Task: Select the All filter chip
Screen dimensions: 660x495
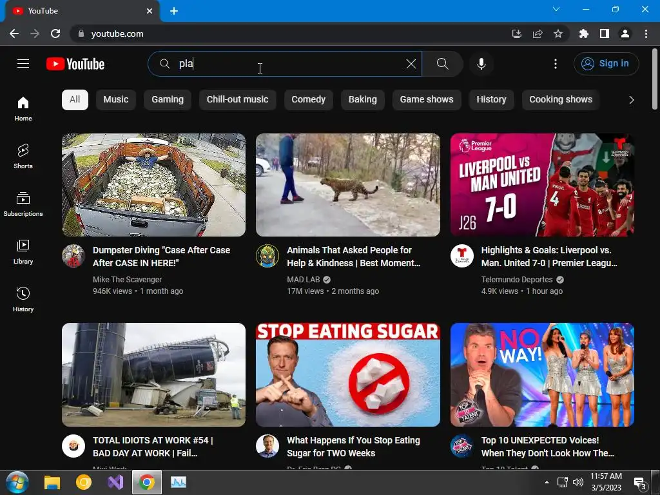Action: (75, 100)
